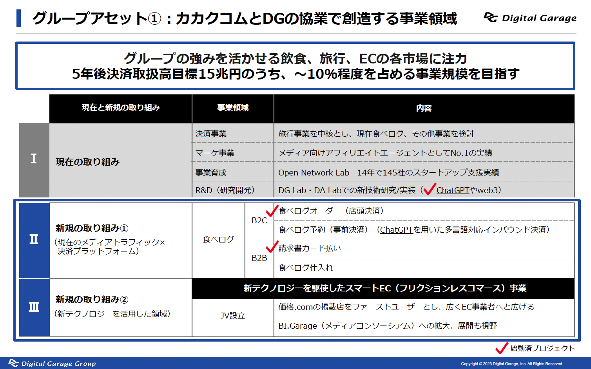
Task: Click the text 請求書カード払い
Action: [310, 248]
